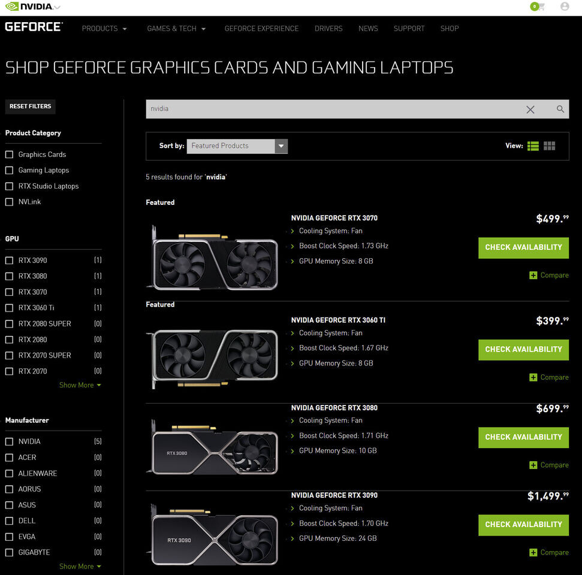Open the NVIDIA logo dropdown chevron

coord(57,7)
